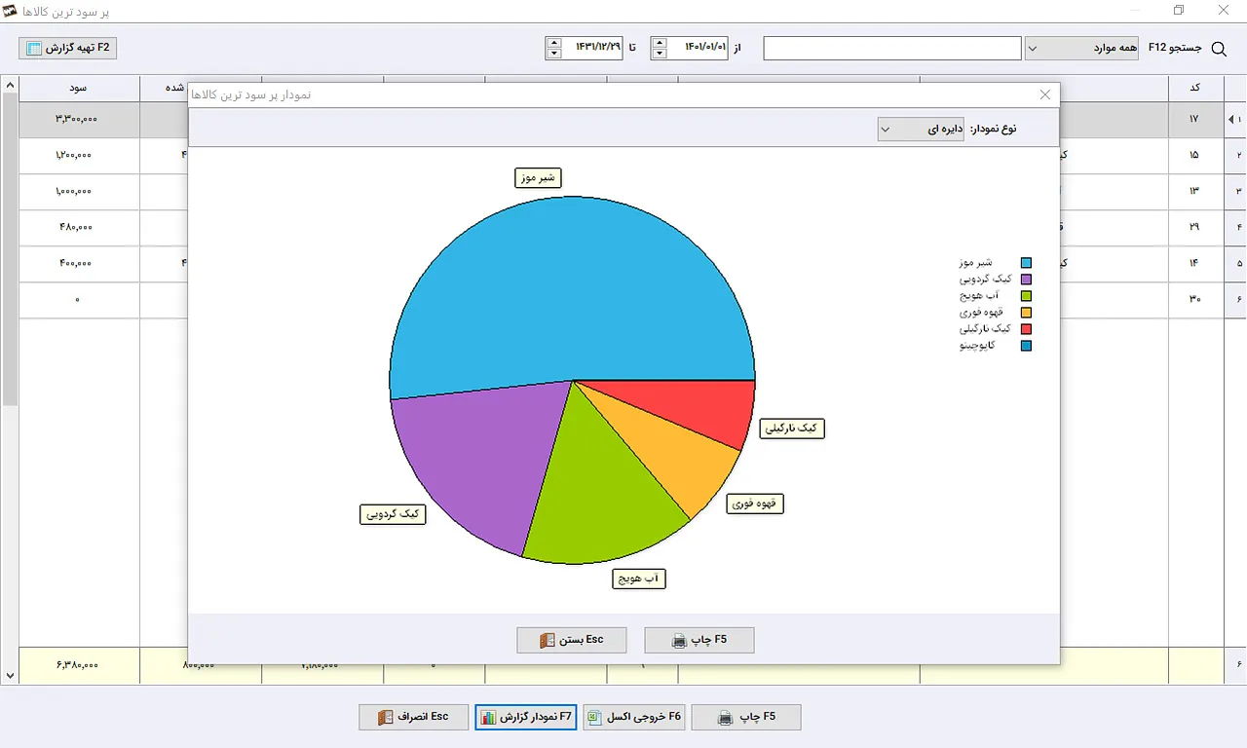Click the کیک نارگیلی red legend swatch
The height and width of the screenshot is (748, 1247).
tap(1026, 329)
